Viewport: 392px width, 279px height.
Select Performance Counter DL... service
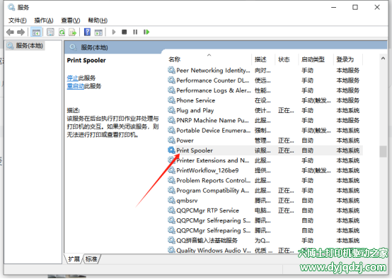coord(212,81)
